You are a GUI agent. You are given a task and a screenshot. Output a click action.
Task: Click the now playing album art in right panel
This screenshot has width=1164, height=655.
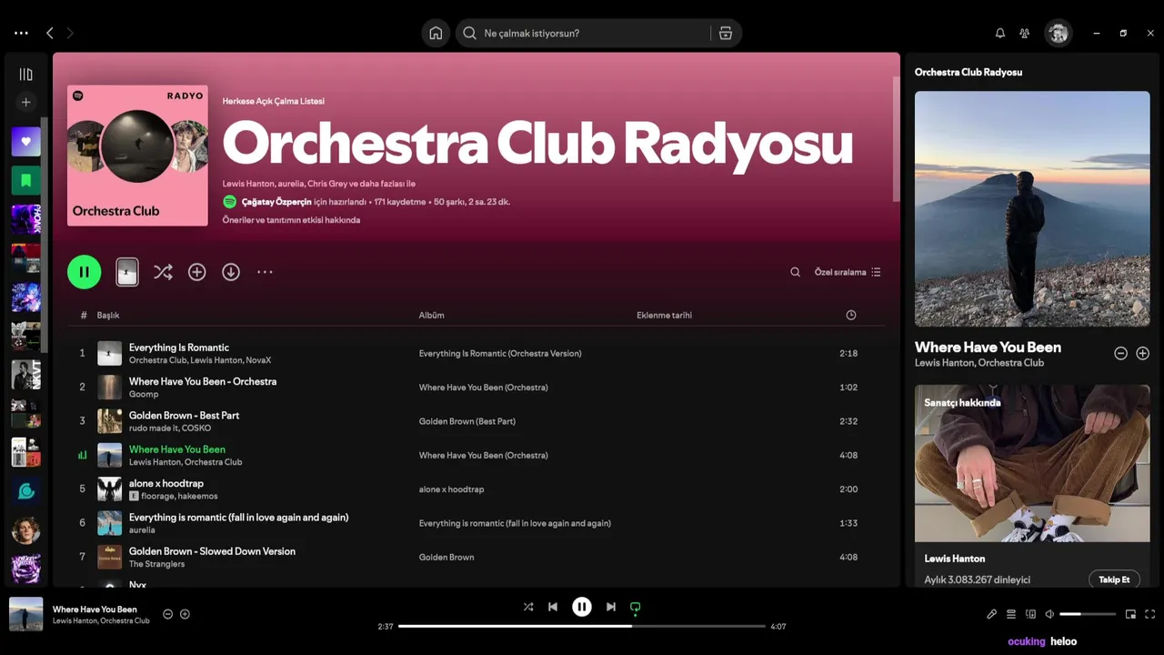(1032, 209)
